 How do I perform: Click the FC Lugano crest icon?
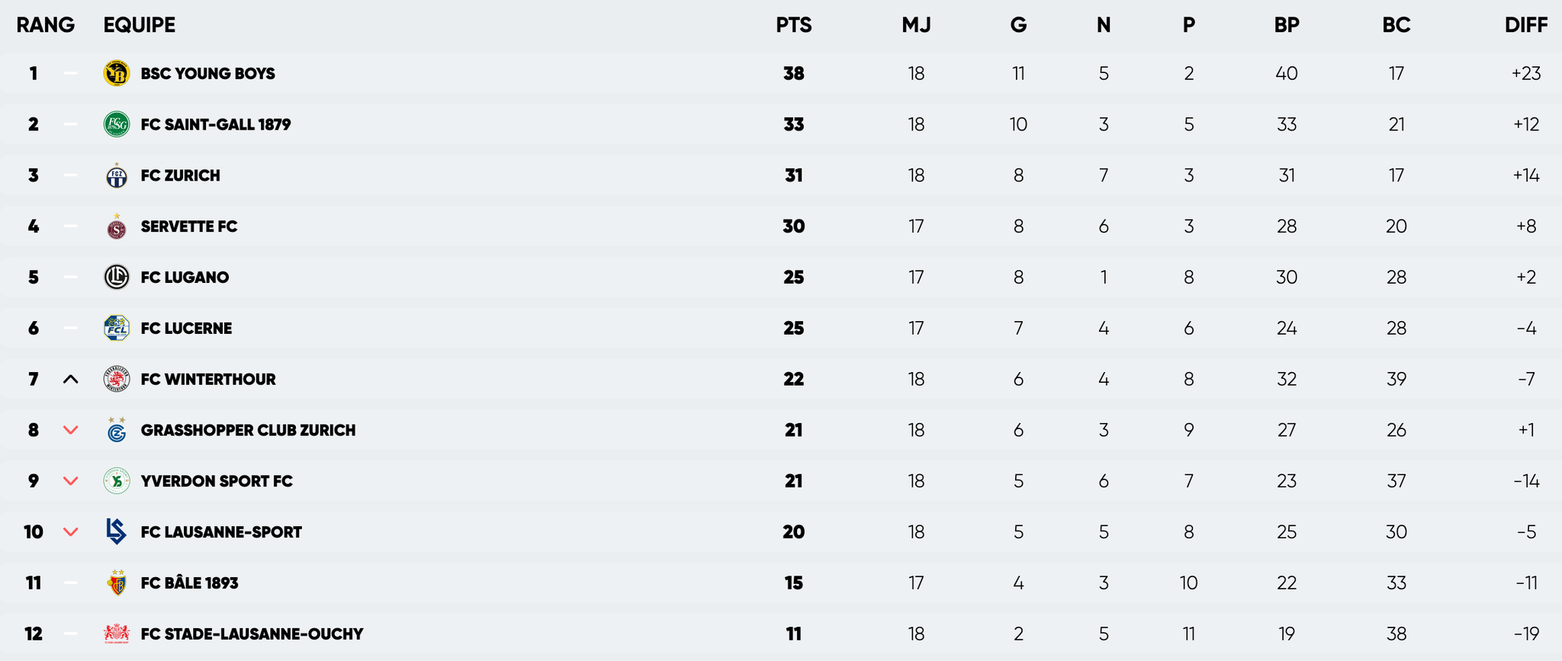click(x=117, y=278)
